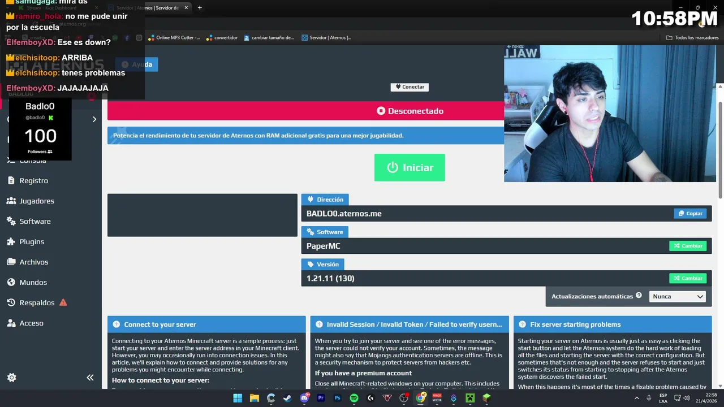Open the Windows Start menu

[238, 398]
